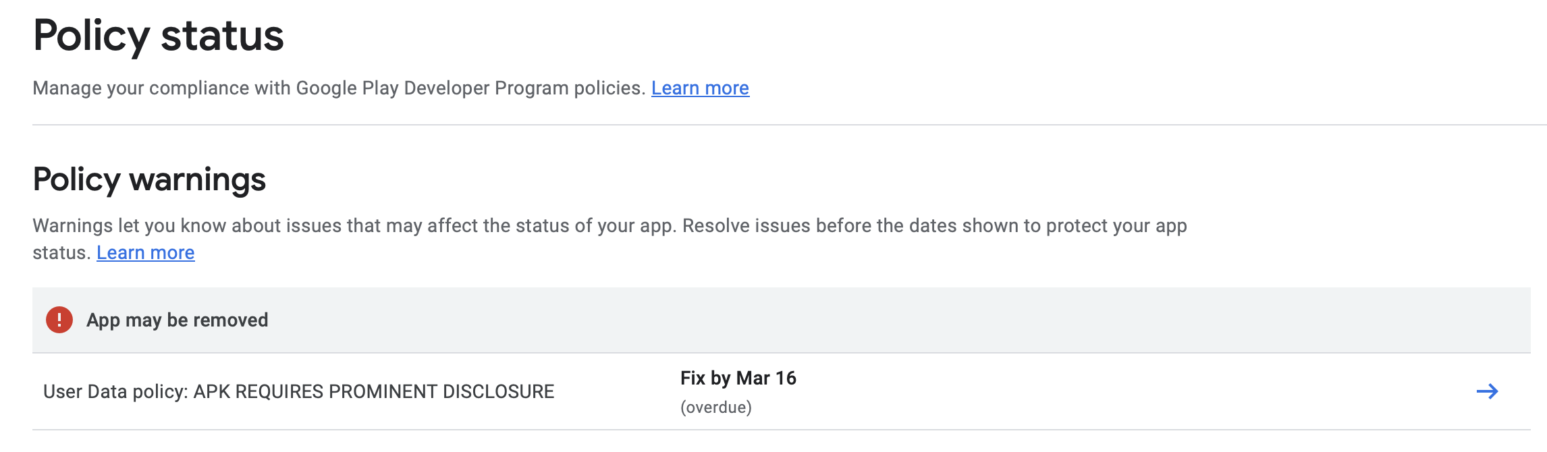Open Learn more about Developer Program policies

point(700,88)
